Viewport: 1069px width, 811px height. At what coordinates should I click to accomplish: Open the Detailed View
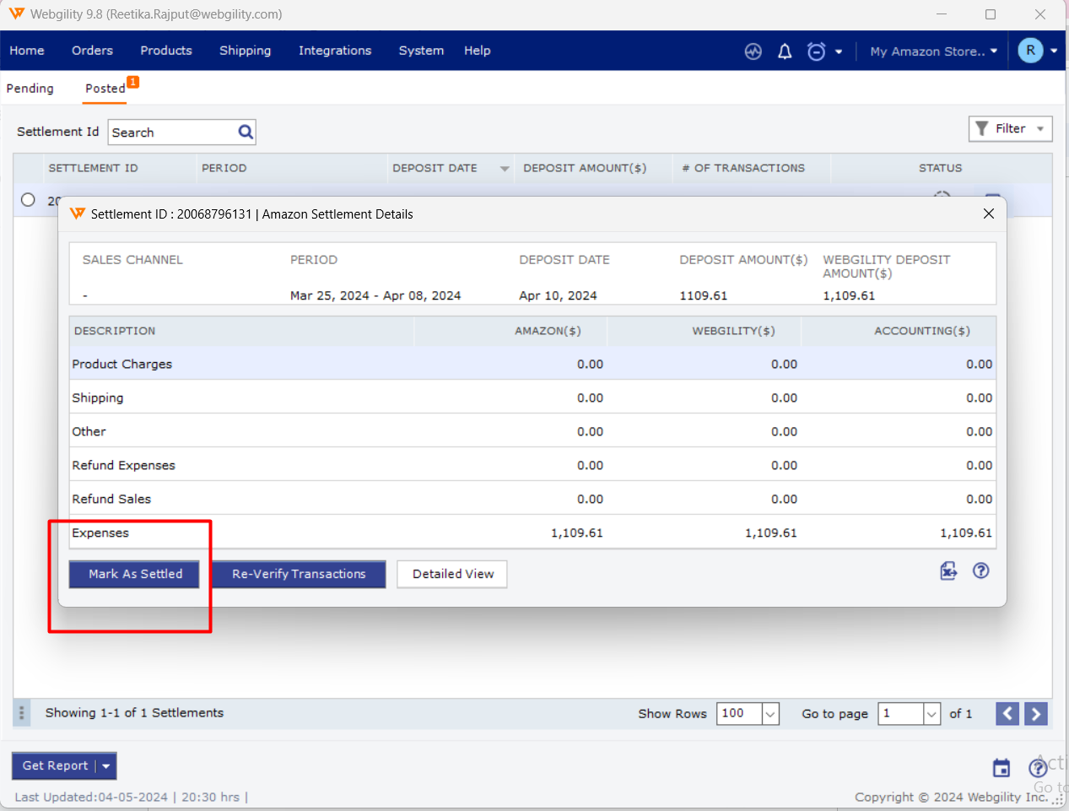(x=452, y=574)
